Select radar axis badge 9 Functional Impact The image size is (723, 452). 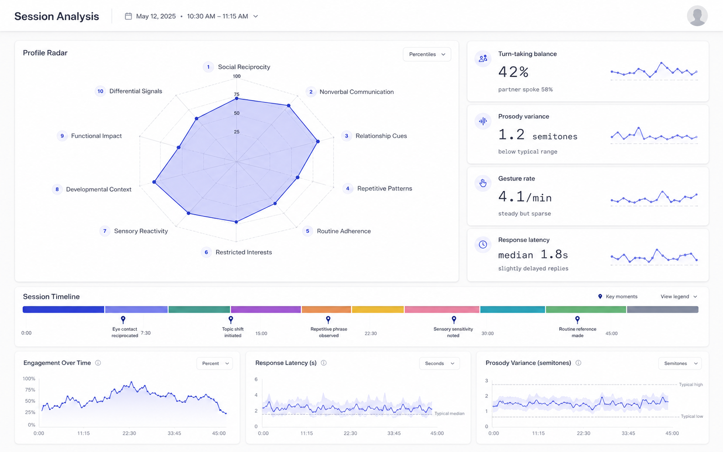coord(62,136)
